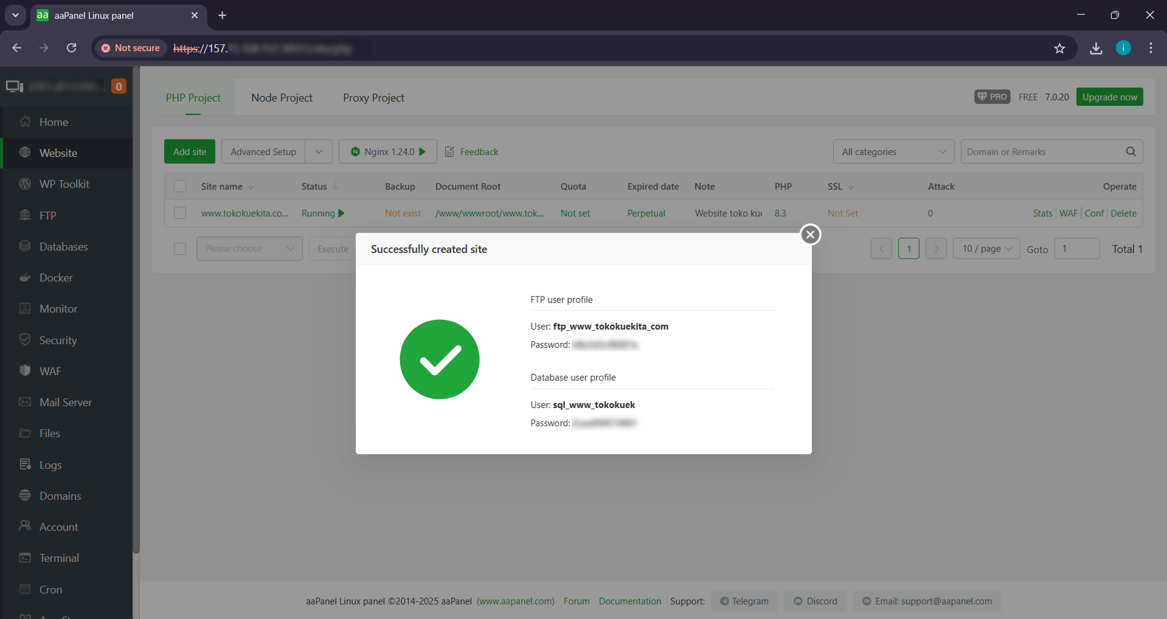The image size is (1167, 619).
Task: Bookmark this page with star icon
Action: click(1059, 48)
